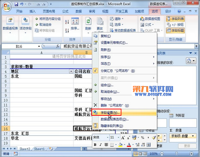The image size is (200, 157).
Task: Click Ungroup button in ribbon
Action: (x=43, y=25)
